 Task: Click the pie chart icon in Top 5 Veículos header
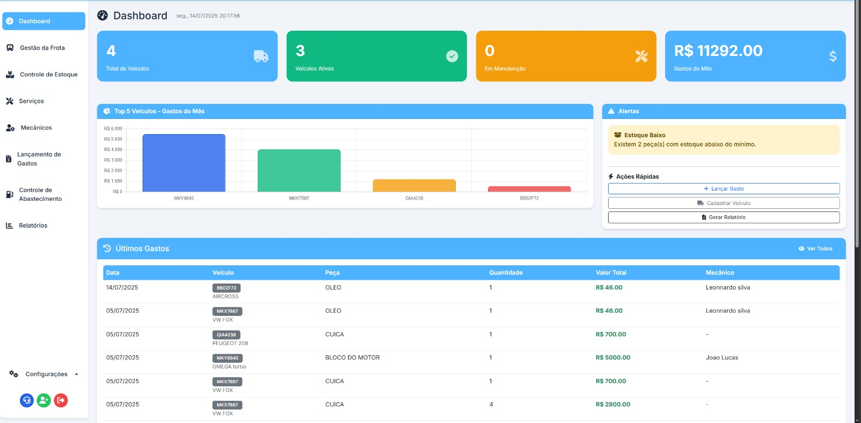tap(107, 111)
